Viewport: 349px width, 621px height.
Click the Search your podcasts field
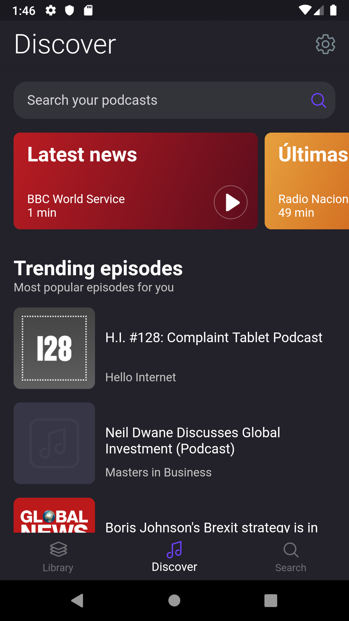(x=174, y=100)
